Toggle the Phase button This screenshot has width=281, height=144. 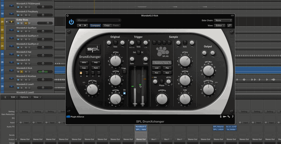(162, 81)
